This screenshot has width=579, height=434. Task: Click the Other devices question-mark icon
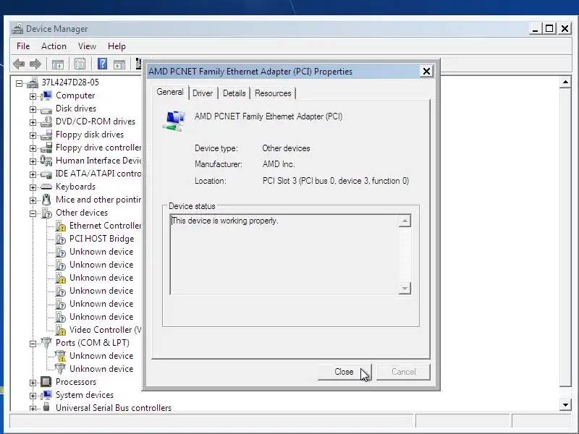pos(46,213)
